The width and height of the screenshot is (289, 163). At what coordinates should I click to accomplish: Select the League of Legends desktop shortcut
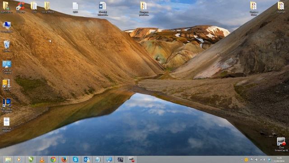coord(7,105)
